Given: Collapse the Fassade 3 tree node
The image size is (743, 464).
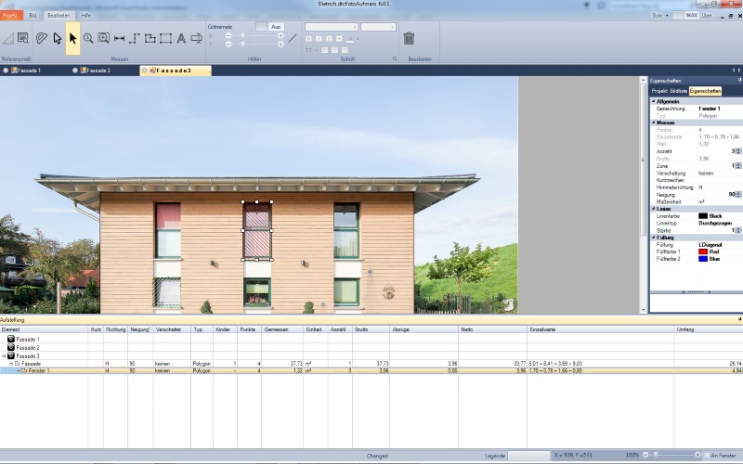Looking at the screenshot, I should [x=5, y=355].
